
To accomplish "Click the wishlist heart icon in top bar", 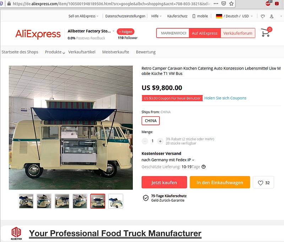I will pyautogui.click(x=263, y=16).
